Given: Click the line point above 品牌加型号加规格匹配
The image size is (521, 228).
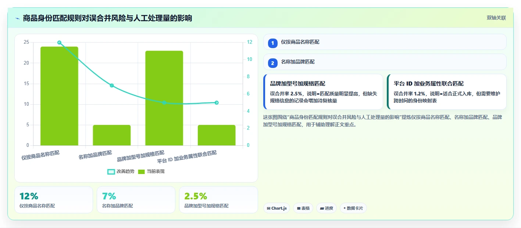Looking at the screenshot, I should 164,102.
